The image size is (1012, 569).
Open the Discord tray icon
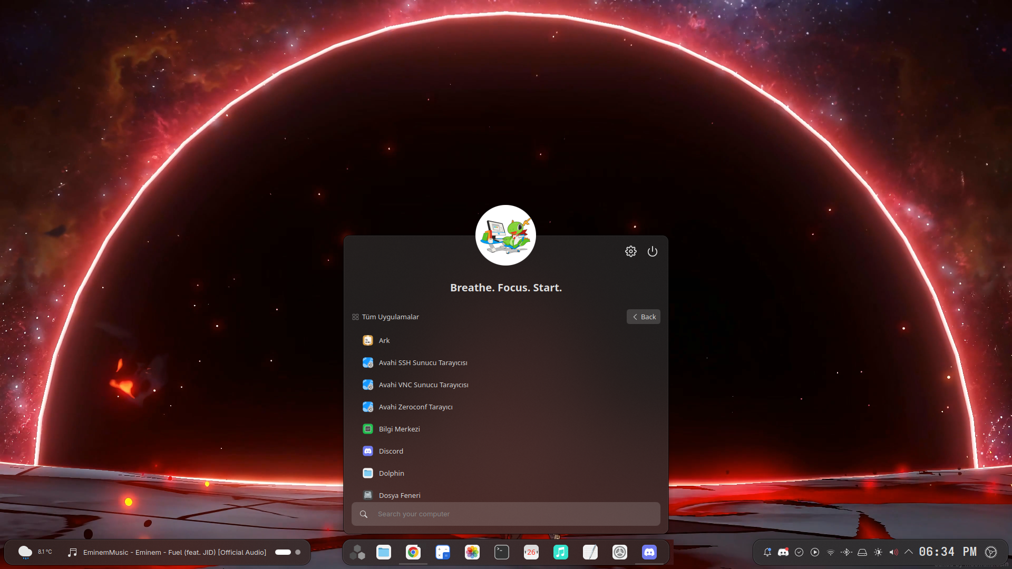[x=783, y=552]
